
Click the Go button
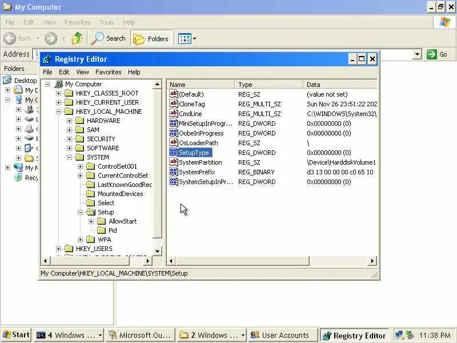click(x=437, y=54)
